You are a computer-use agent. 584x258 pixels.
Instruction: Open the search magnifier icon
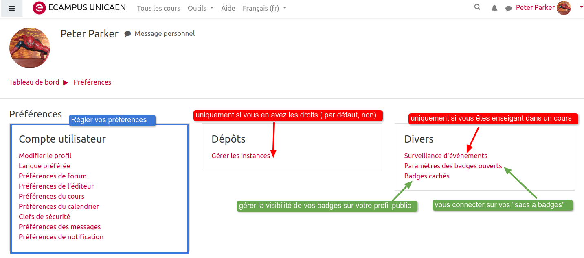click(x=477, y=7)
